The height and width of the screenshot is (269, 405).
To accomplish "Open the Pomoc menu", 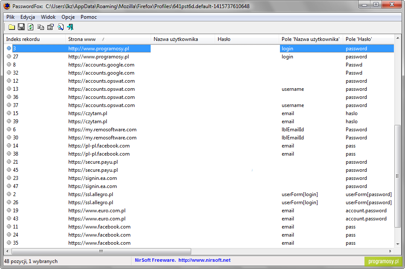I will (x=89, y=17).
